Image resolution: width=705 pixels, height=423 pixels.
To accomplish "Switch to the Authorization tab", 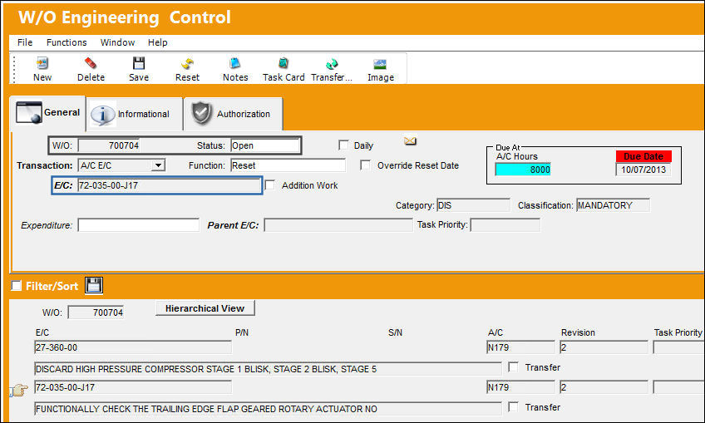I will (233, 114).
